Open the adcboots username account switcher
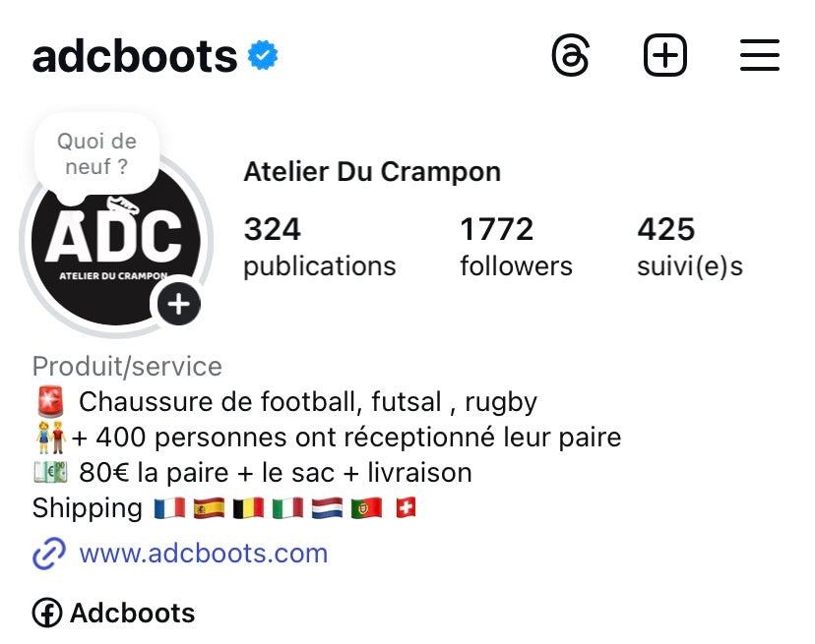The image size is (815, 644). 135,56
